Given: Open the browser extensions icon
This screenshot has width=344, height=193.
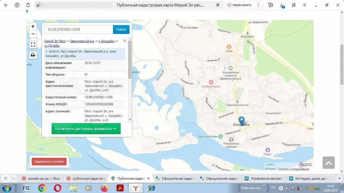Looking at the screenshot, I should coord(270,5).
